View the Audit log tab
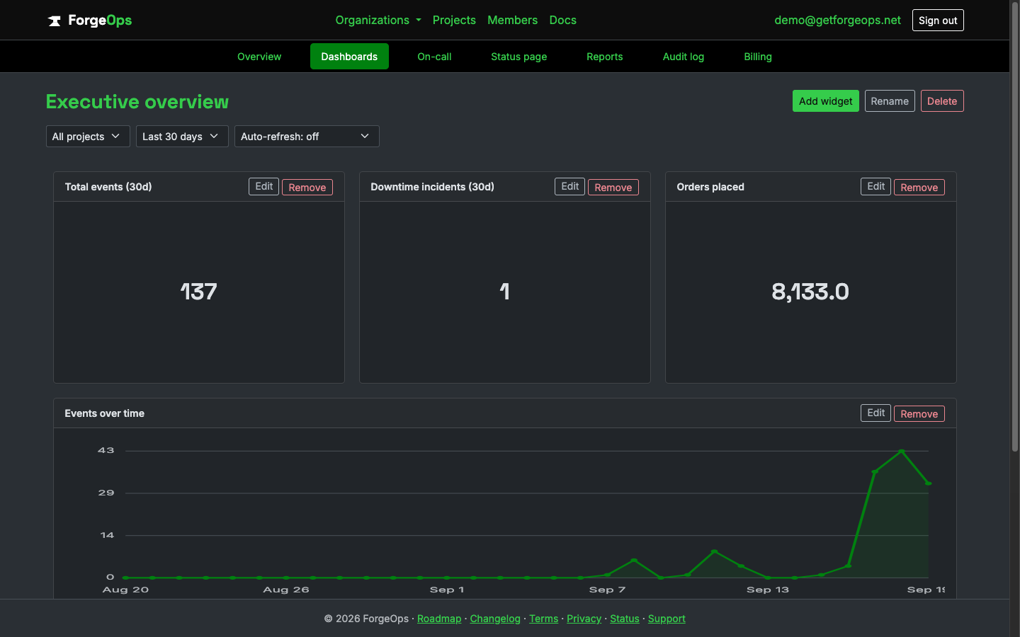Screen dimensions: 1020x637 (683, 57)
